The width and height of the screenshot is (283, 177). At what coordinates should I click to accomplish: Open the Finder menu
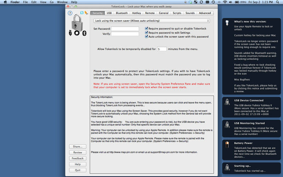pos(15,2)
